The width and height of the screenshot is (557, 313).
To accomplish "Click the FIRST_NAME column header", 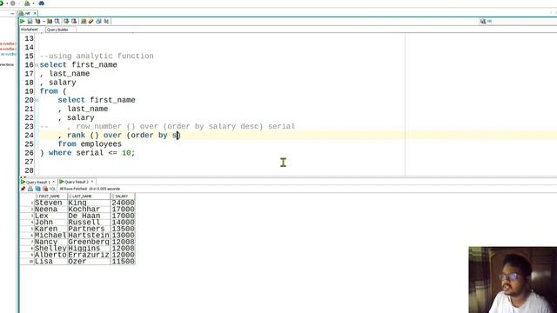I will 50,196.
